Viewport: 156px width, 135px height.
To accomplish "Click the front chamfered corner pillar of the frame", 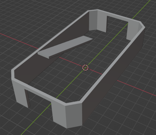I will pyautogui.click(x=74, y=116).
